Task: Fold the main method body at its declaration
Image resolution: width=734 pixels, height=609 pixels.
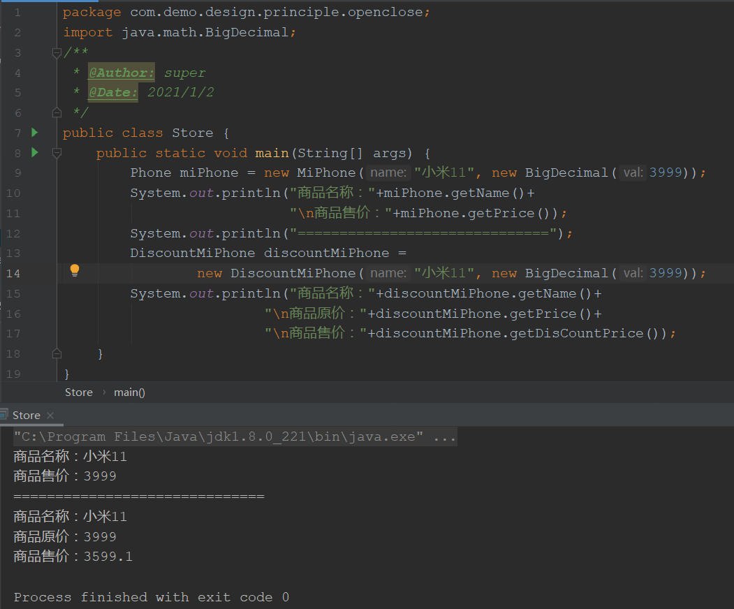Action: [x=57, y=153]
